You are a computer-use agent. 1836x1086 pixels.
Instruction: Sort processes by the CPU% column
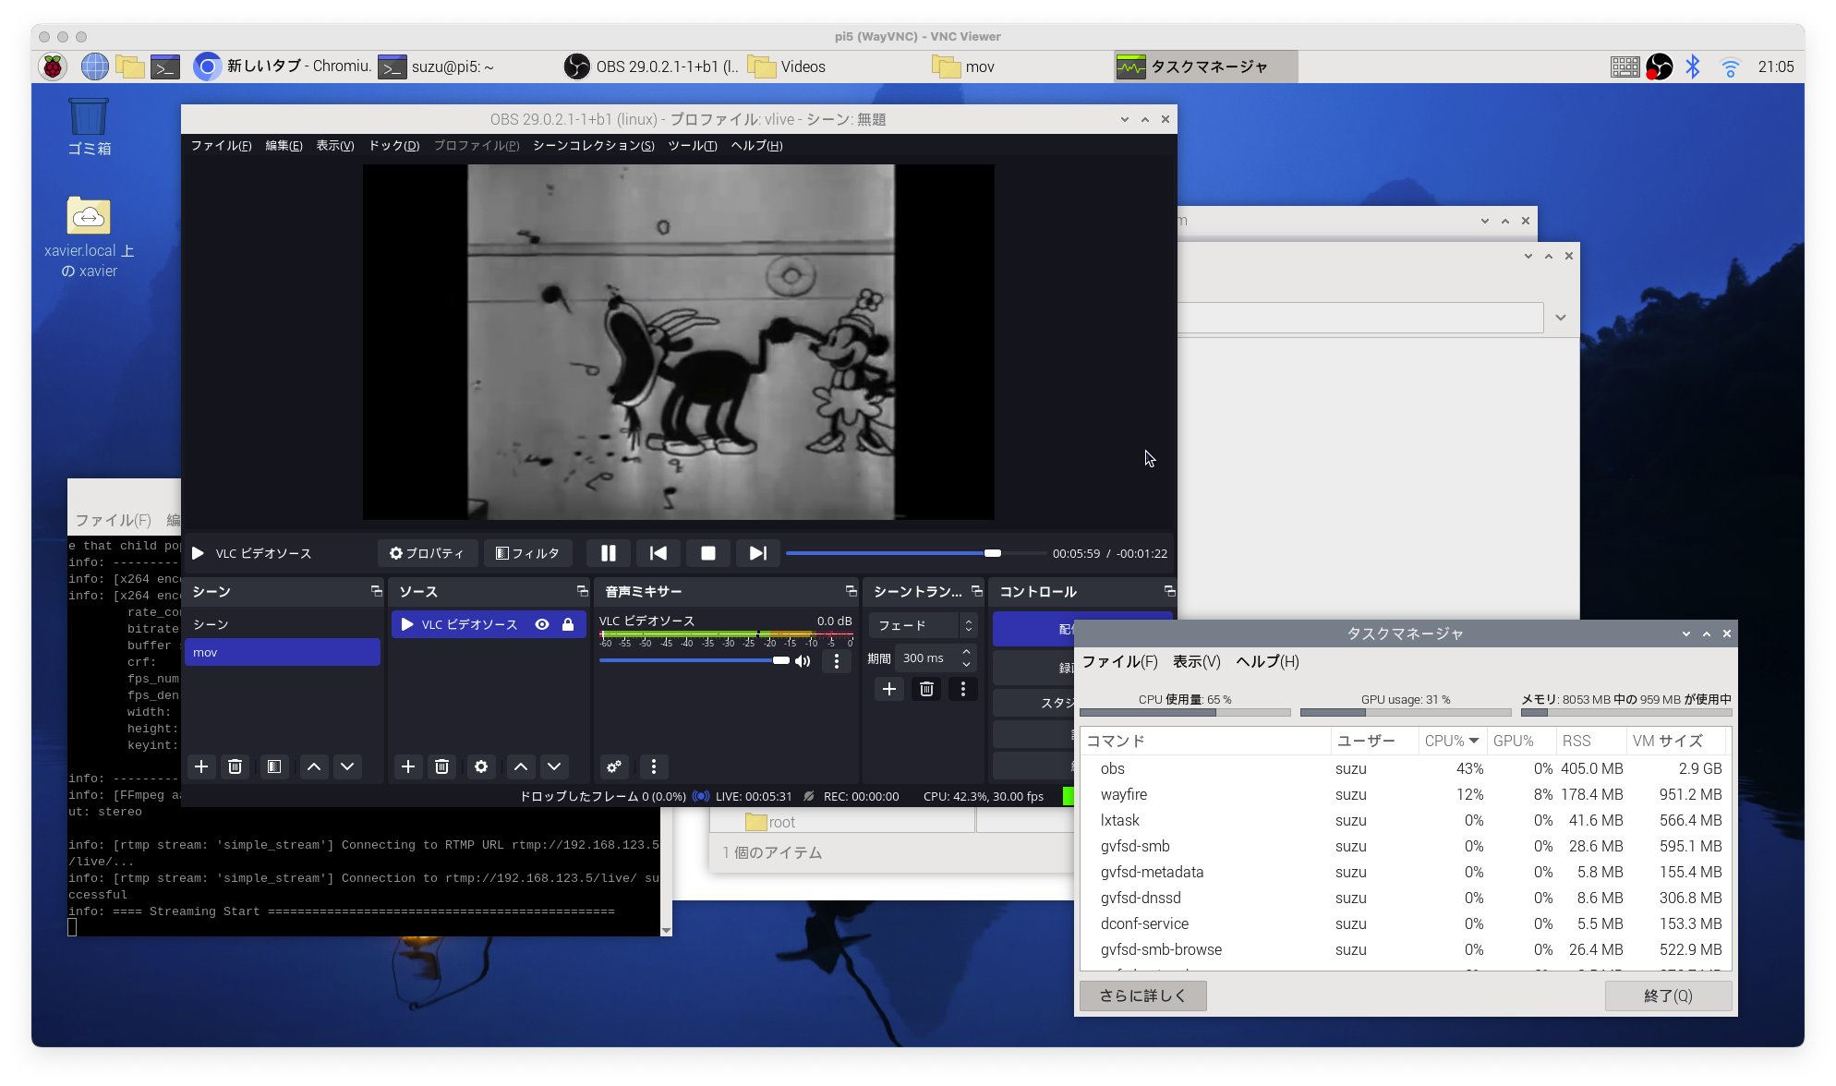click(x=1453, y=741)
